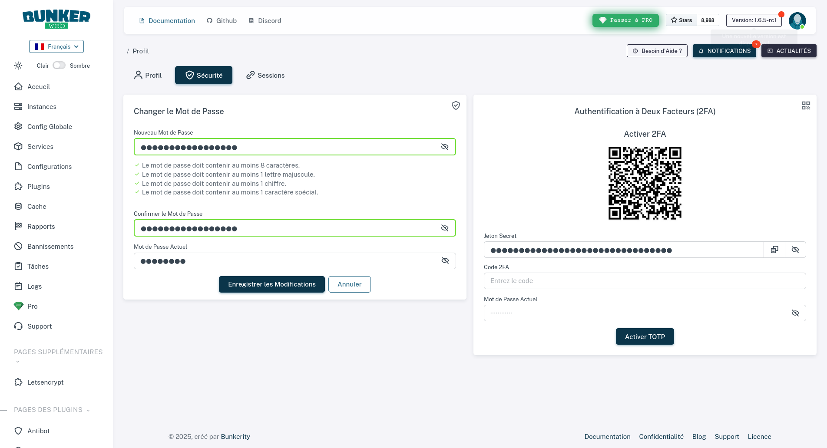Screen dimensions: 827x448
Task: Toggle the Clair/Sombre theme switch
Action: (59, 66)
